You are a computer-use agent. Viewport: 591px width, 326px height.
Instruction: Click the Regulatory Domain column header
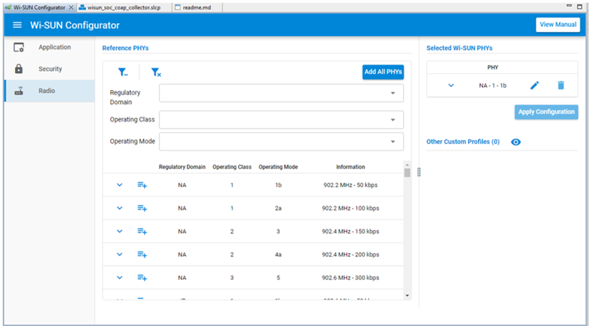(182, 167)
